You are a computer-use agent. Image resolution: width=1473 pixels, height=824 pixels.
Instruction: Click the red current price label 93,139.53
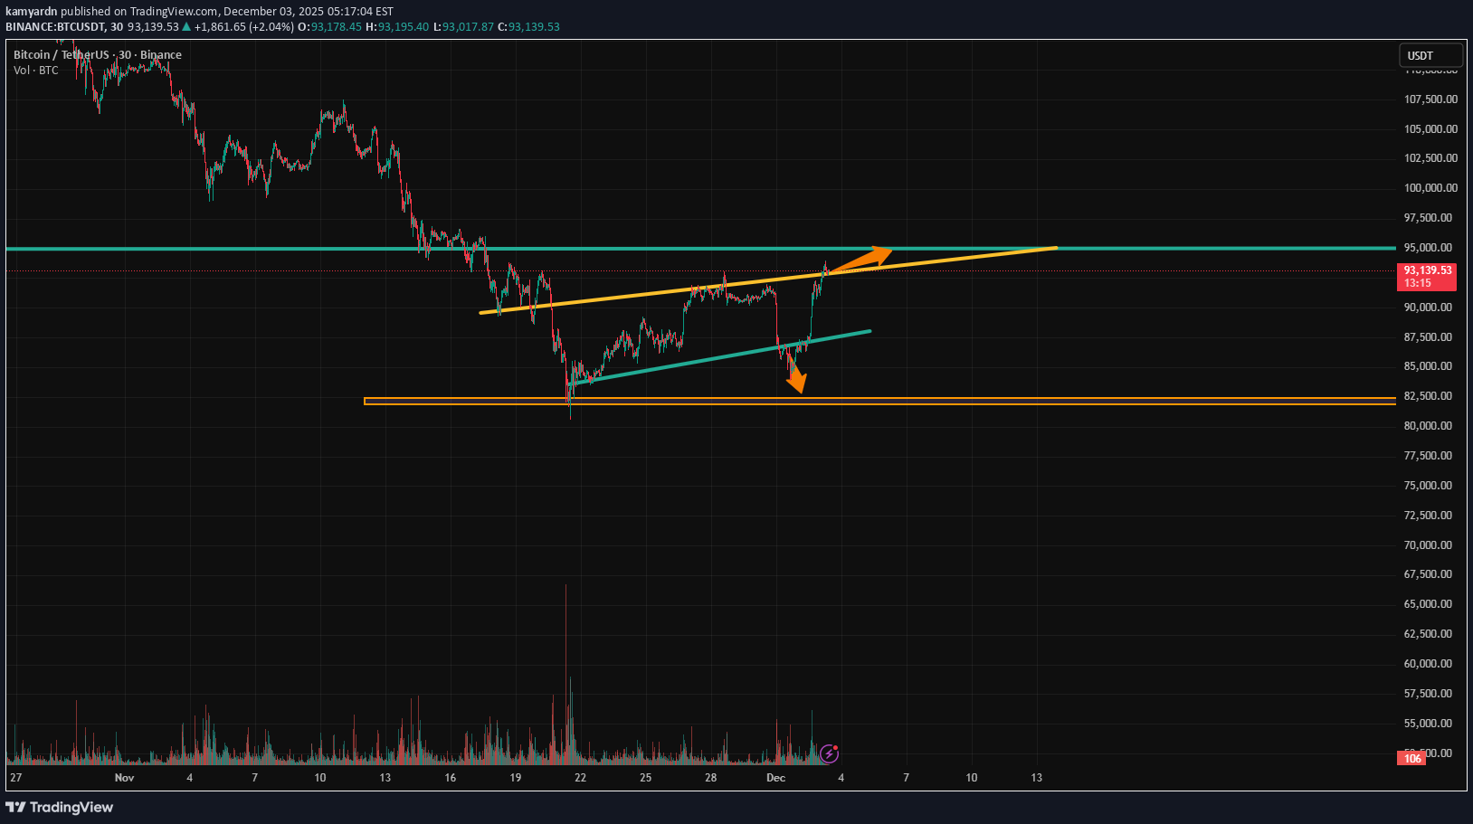point(1428,270)
